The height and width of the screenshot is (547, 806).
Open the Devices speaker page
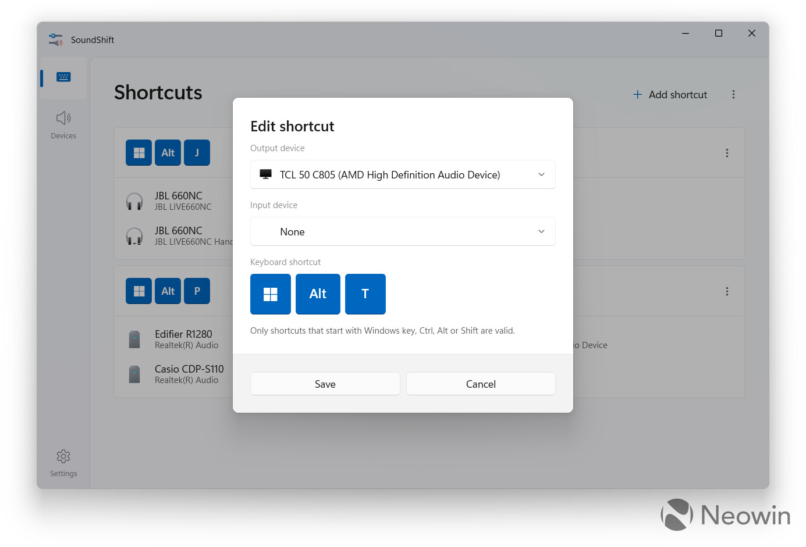[x=63, y=125]
